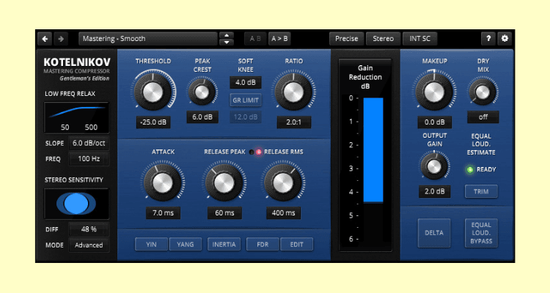Open the settings gear
The height and width of the screenshot is (293, 550).
(505, 39)
